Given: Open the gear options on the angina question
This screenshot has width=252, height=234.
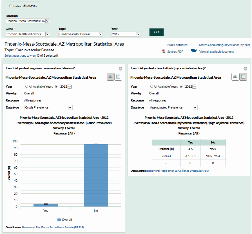Looking at the screenshot, I should tap(120, 69).
